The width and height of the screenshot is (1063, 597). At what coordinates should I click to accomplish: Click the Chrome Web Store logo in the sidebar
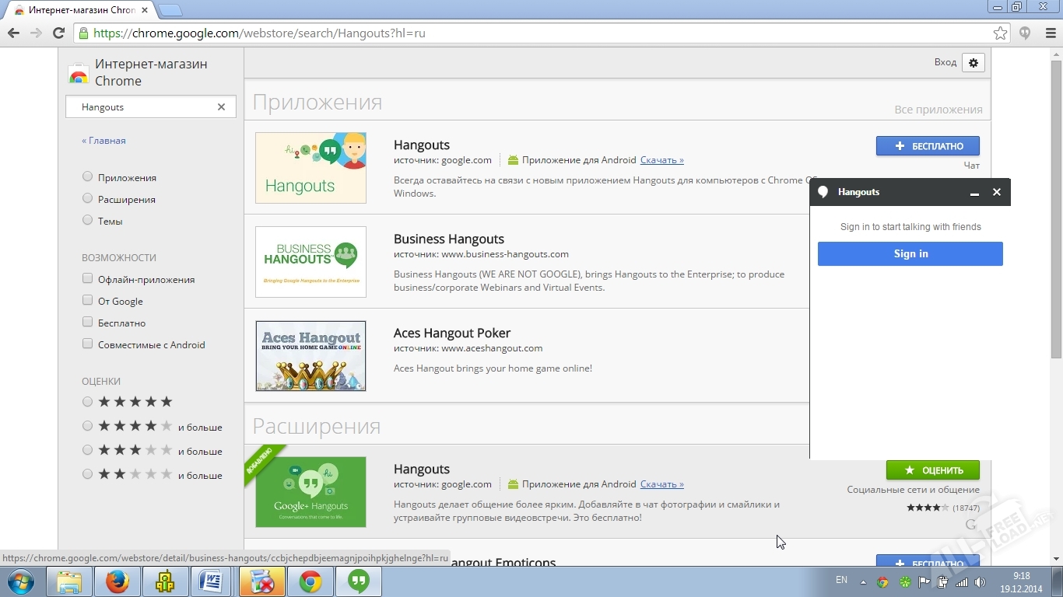(x=79, y=72)
